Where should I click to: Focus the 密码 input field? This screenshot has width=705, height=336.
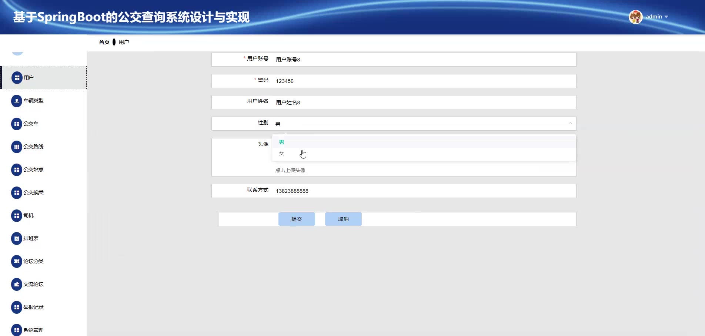pos(424,81)
